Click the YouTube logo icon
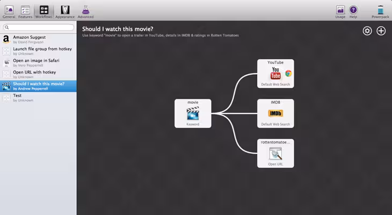The height and width of the screenshot is (215, 392). pyautogui.click(x=275, y=73)
